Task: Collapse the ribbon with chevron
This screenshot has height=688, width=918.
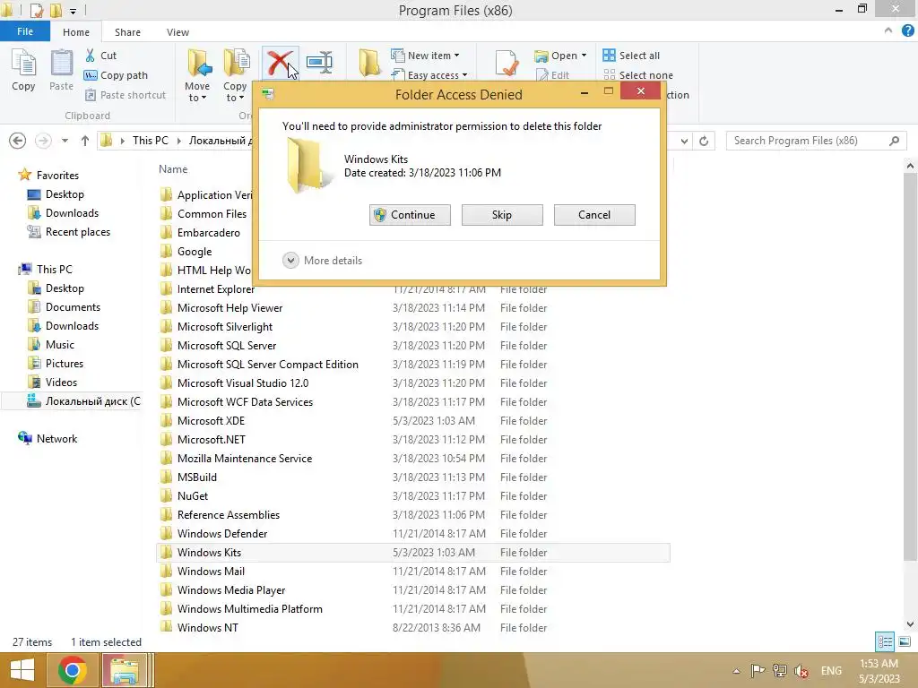Action: pos(888,30)
